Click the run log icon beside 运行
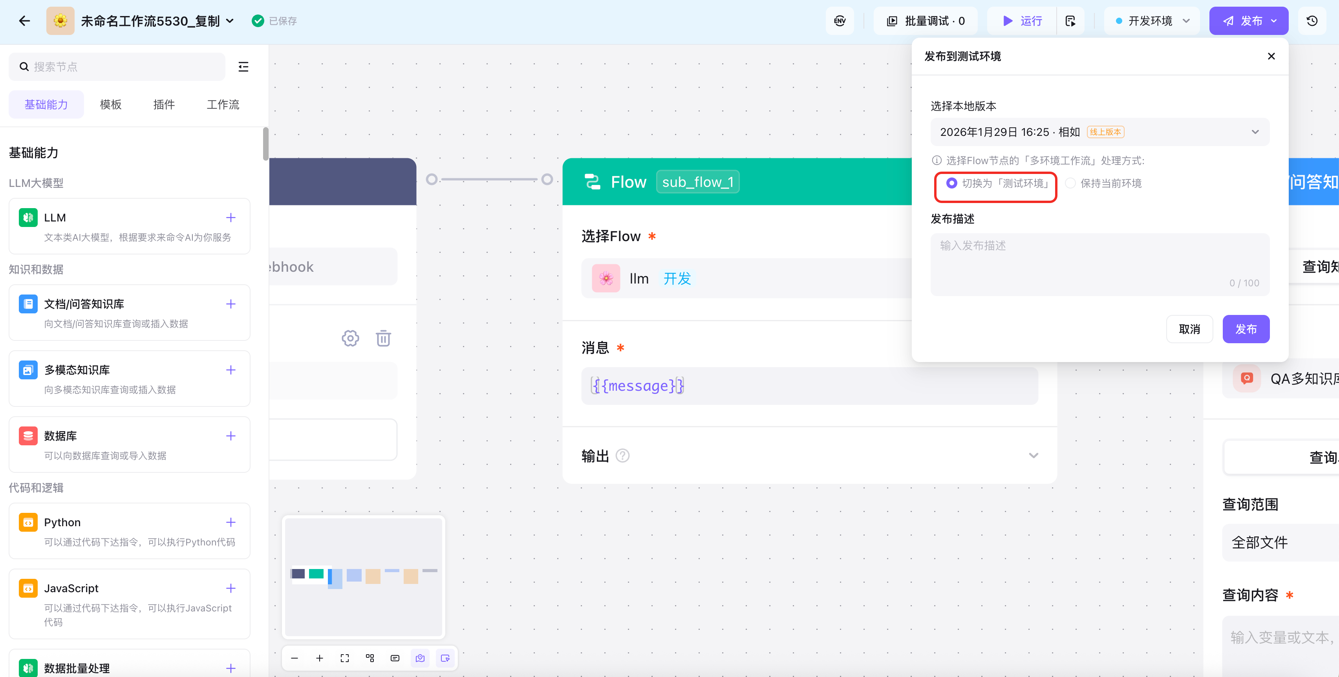1339x677 pixels. point(1070,21)
